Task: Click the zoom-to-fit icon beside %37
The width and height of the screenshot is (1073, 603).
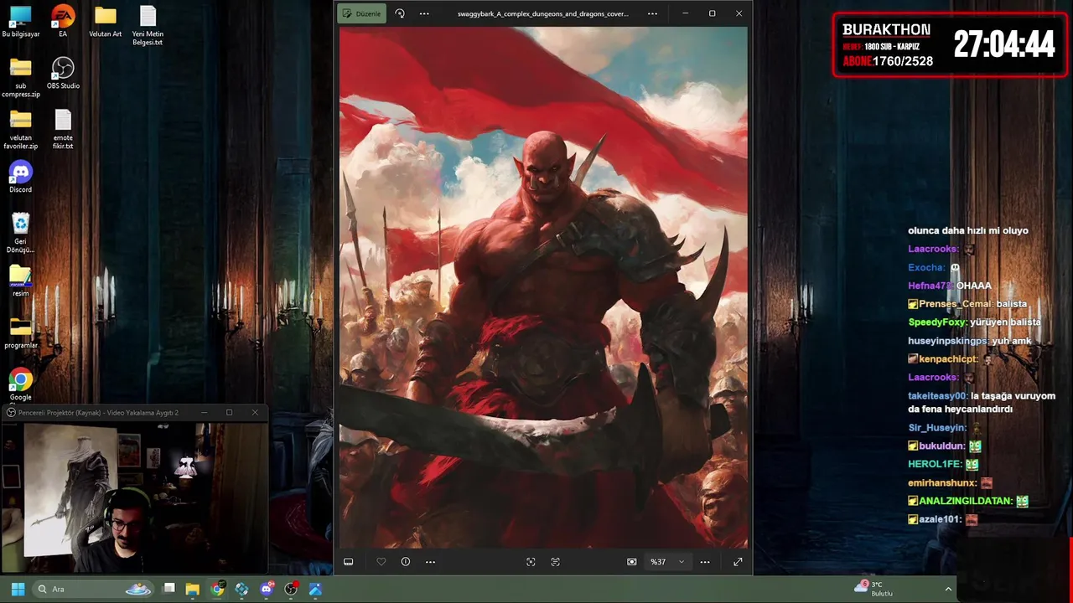Action: 632,562
